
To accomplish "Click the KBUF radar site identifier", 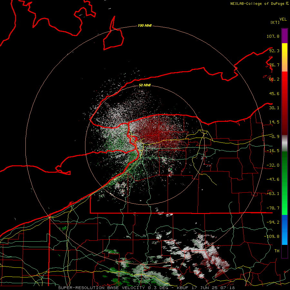I will pyautogui.click(x=183, y=288).
